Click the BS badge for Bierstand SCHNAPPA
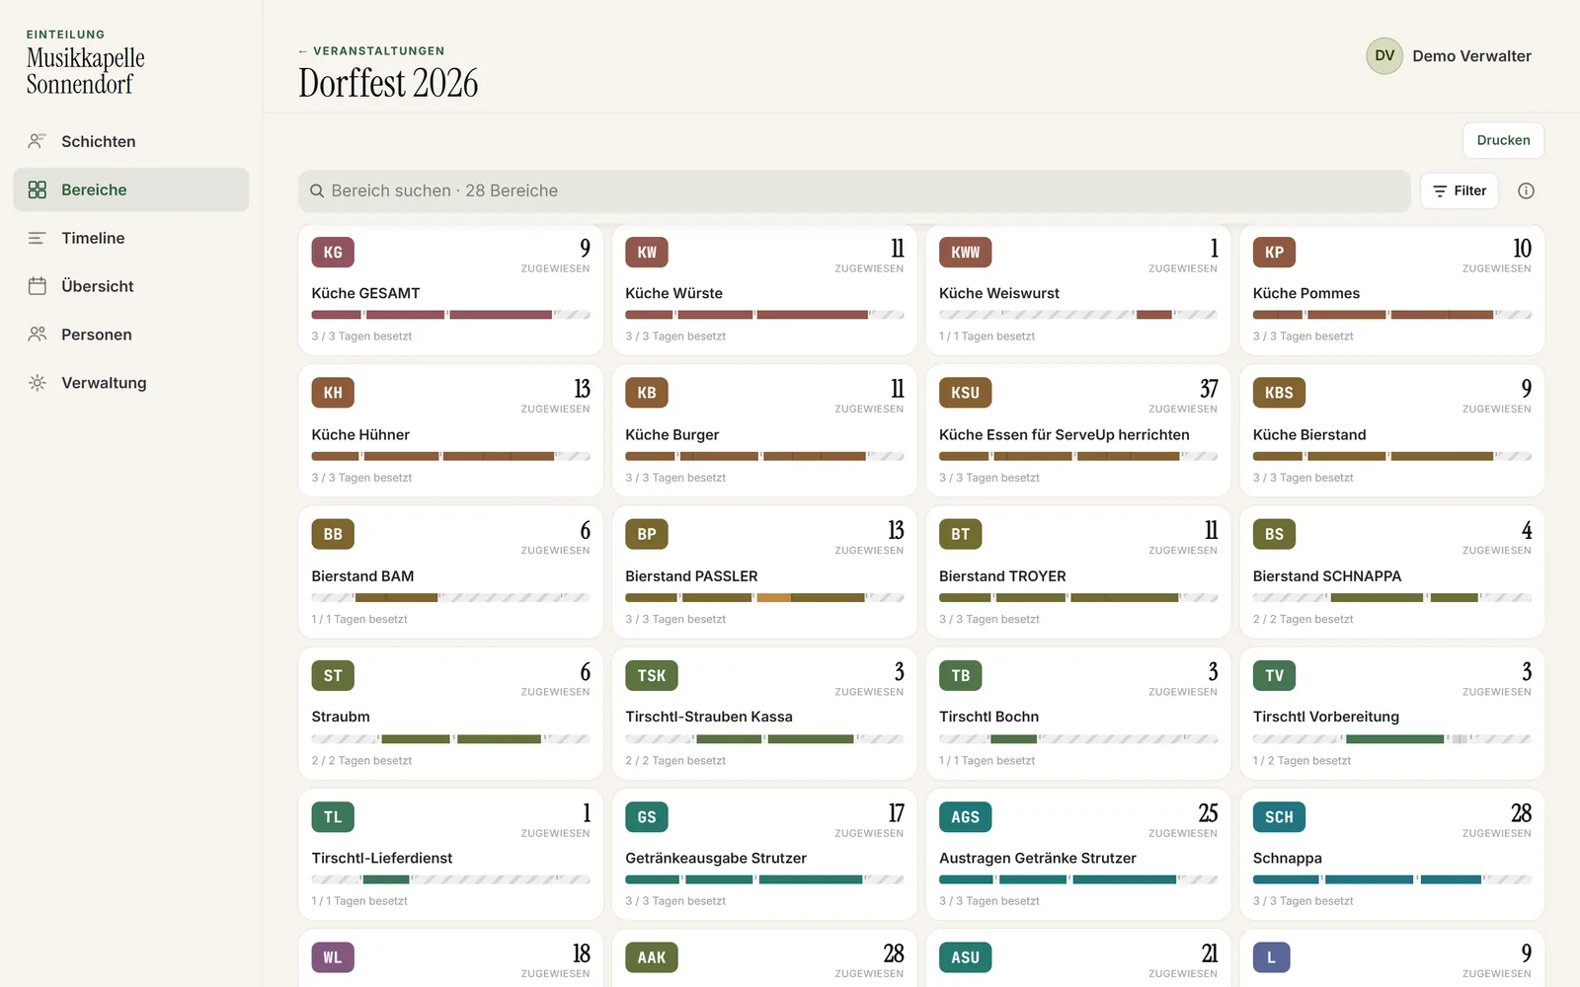The width and height of the screenshot is (1580, 987). pos(1274,534)
